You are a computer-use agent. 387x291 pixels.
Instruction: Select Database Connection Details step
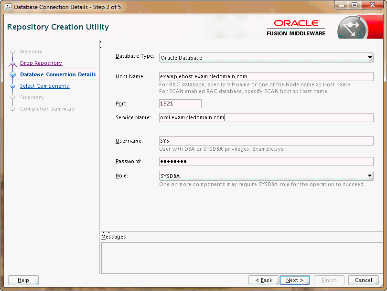(x=58, y=74)
